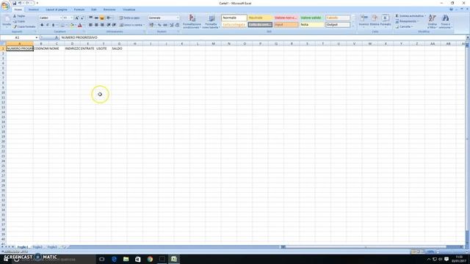
Task: Apply accounting currency number format
Action: coord(152,25)
